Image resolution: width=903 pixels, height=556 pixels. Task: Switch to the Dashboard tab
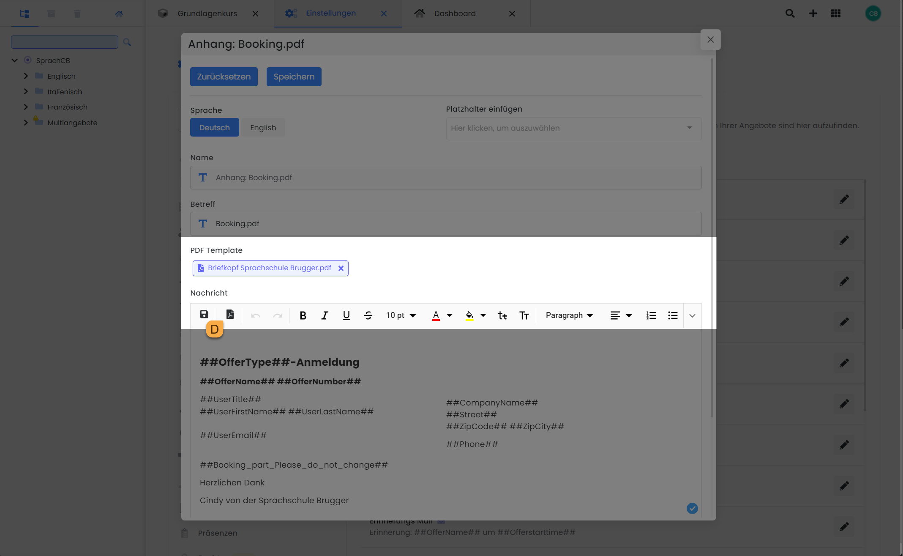click(455, 14)
